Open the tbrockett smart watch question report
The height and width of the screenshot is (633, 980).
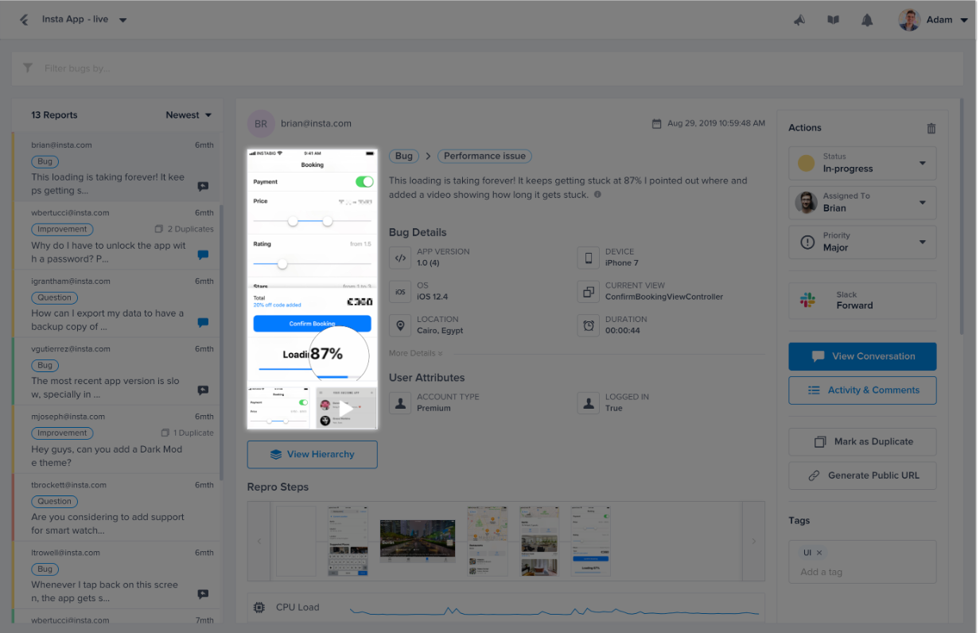coord(117,507)
